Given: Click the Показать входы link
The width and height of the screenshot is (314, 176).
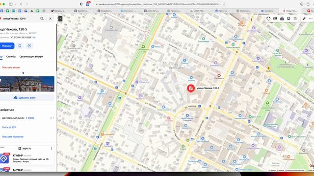Looking at the screenshot, I should pyautogui.click(x=11, y=67).
